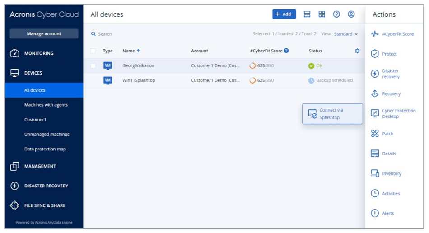
Task: Select the Win11Splashtop device name
Action: pyautogui.click(x=139, y=80)
